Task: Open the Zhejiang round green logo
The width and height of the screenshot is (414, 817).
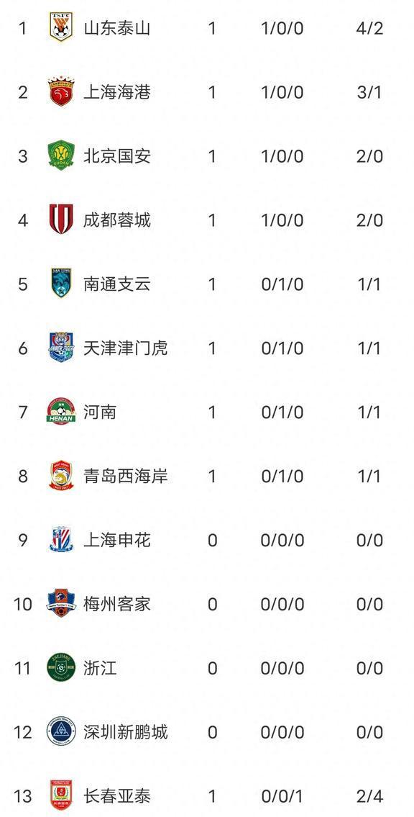Action: pyautogui.click(x=61, y=667)
